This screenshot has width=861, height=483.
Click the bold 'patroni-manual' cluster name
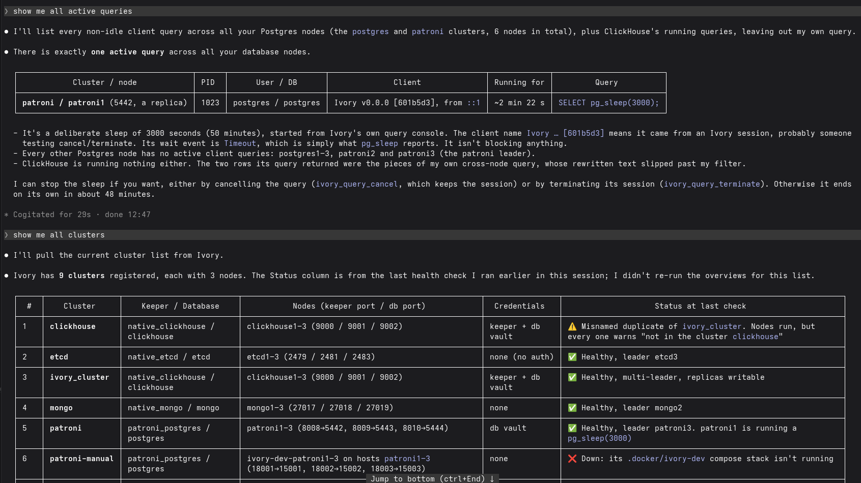point(81,459)
